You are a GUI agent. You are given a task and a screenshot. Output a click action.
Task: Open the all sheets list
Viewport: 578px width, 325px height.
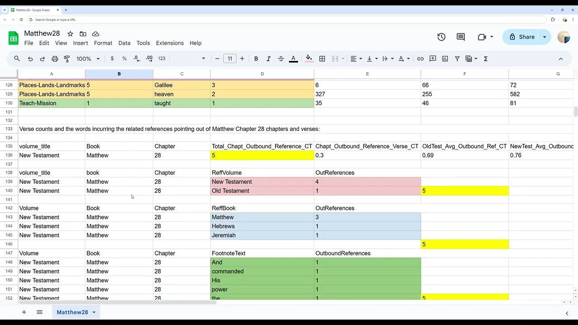[x=39, y=312]
